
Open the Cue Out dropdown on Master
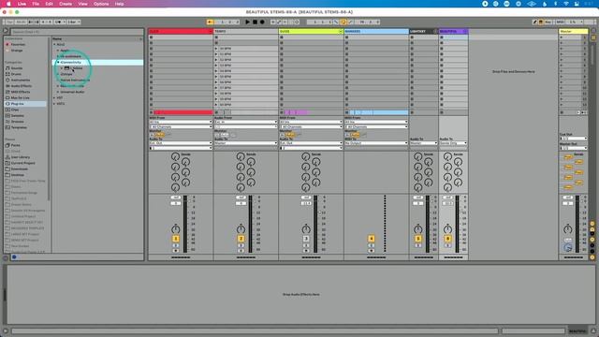click(x=574, y=139)
